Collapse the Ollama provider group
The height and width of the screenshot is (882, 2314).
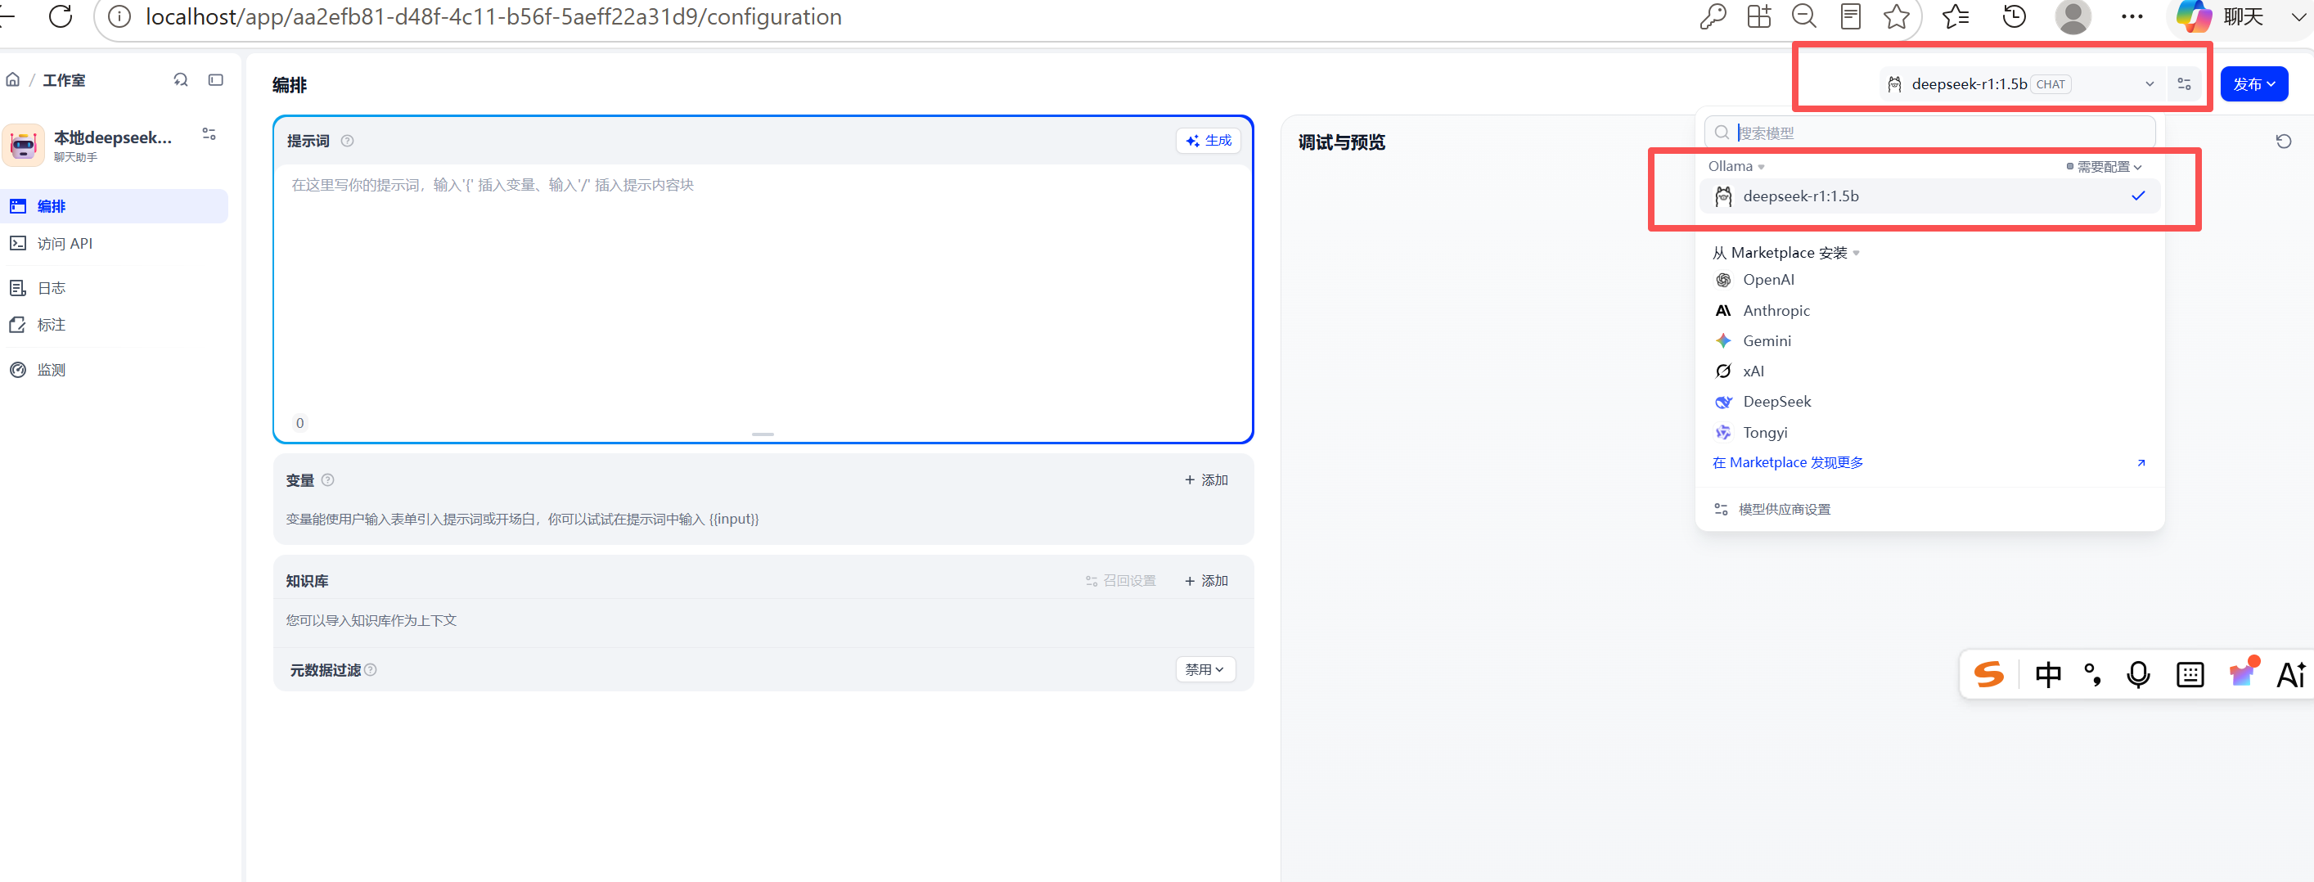(x=1736, y=167)
